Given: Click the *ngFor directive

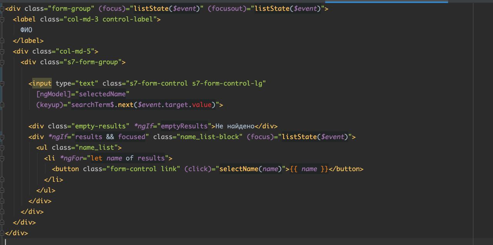Looking at the screenshot, I should click(x=71, y=158).
